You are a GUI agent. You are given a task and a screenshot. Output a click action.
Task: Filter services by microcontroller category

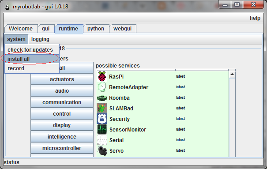click(62, 148)
